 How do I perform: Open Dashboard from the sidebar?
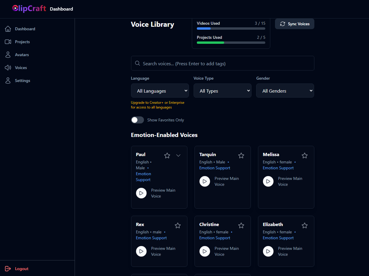[x=37, y=29]
